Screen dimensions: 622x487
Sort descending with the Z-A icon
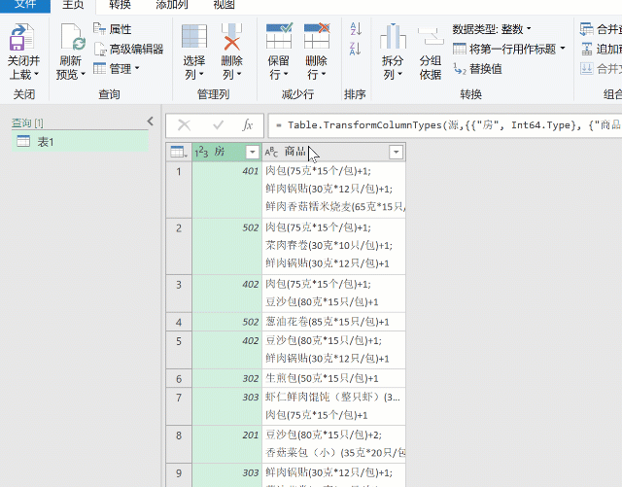pos(356,49)
